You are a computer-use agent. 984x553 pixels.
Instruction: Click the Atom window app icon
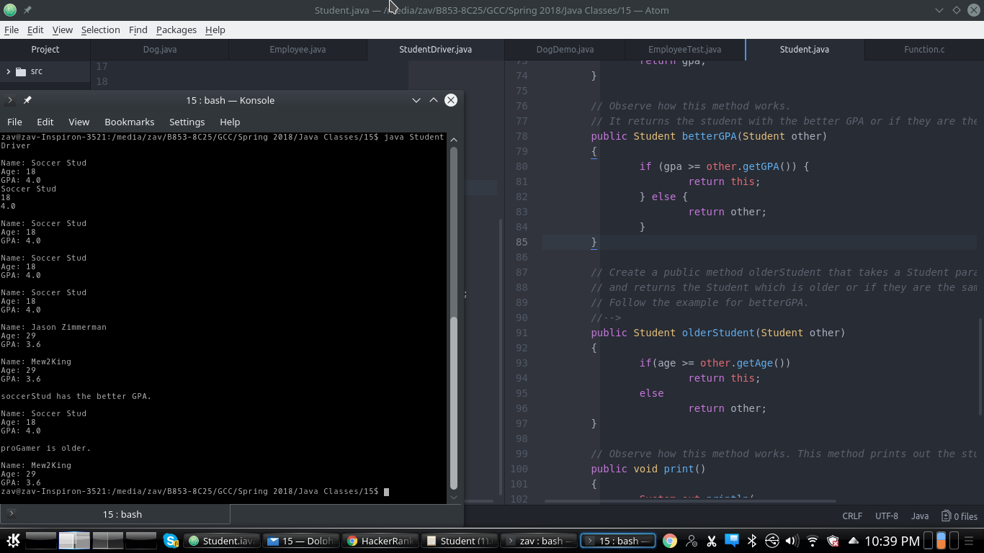click(x=10, y=10)
